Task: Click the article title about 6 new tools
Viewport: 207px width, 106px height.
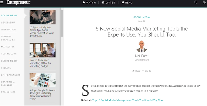Action: pyautogui.click(x=142, y=32)
